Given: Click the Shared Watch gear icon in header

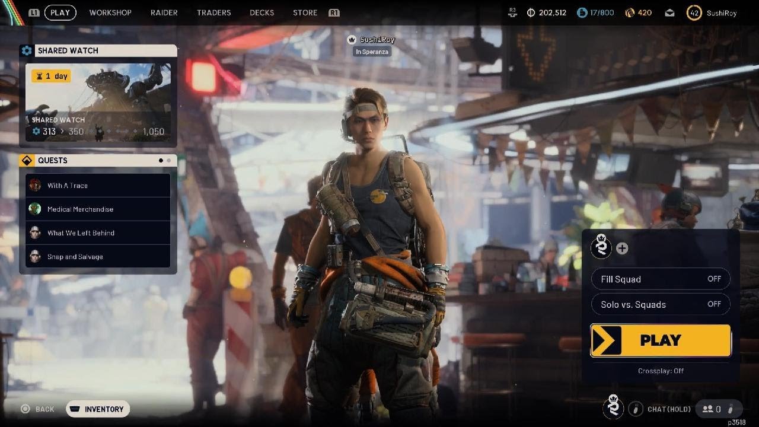Looking at the screenshot, I should point(26,50).
